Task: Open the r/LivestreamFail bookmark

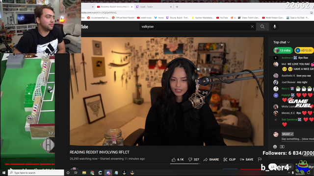Action: coord(98,18)
